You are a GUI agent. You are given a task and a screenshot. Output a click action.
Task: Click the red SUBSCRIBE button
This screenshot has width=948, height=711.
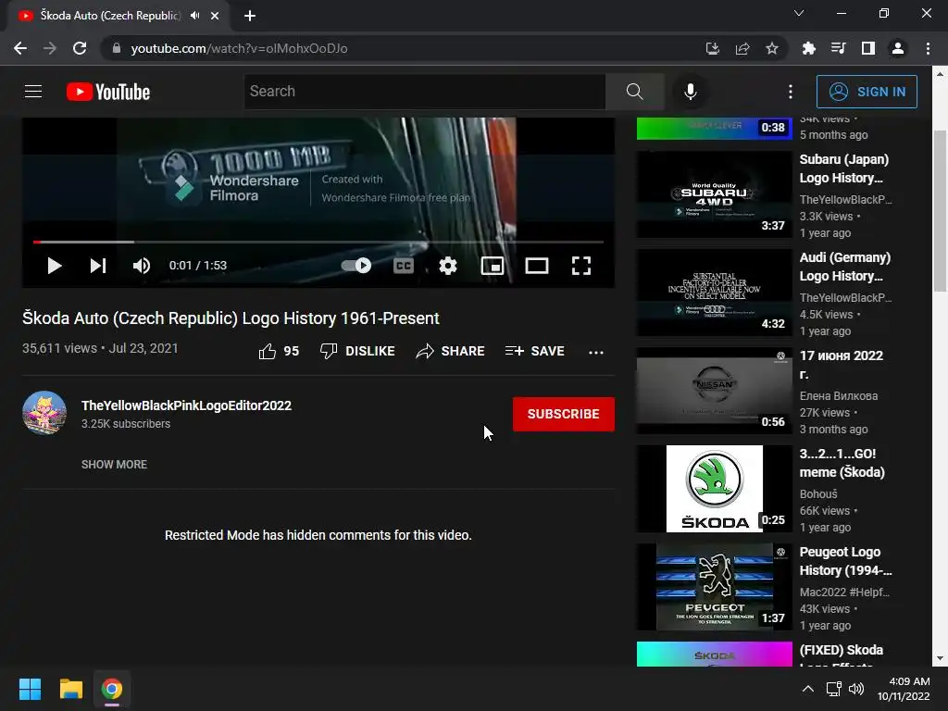(564, 414)
